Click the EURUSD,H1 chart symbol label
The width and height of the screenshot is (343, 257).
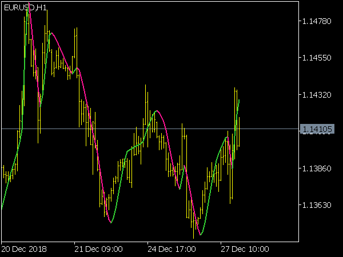tap(25, 8)
